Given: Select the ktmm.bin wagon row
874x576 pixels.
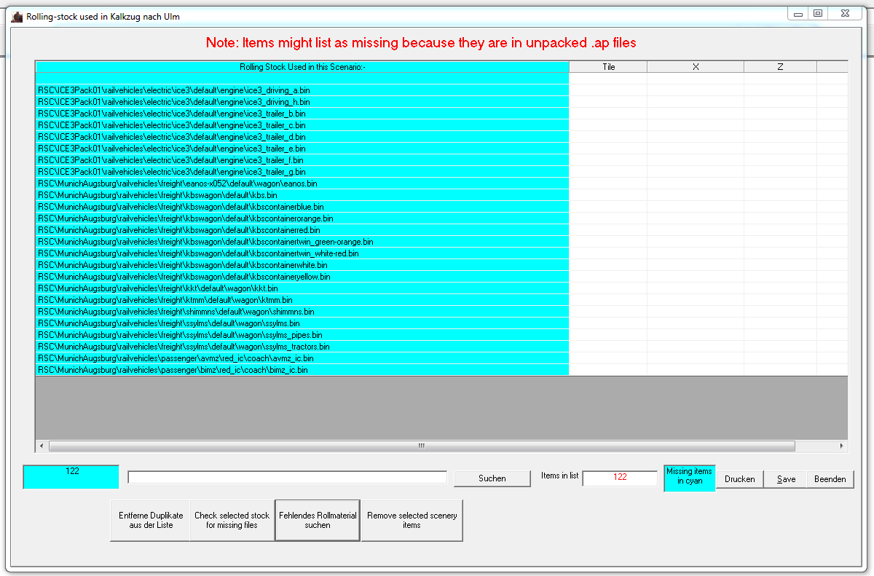Looking at the screenshot, I should 302,300.
